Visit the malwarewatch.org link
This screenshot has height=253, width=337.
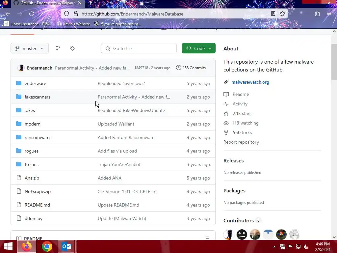pyautogui.click(x=250, y=82)
